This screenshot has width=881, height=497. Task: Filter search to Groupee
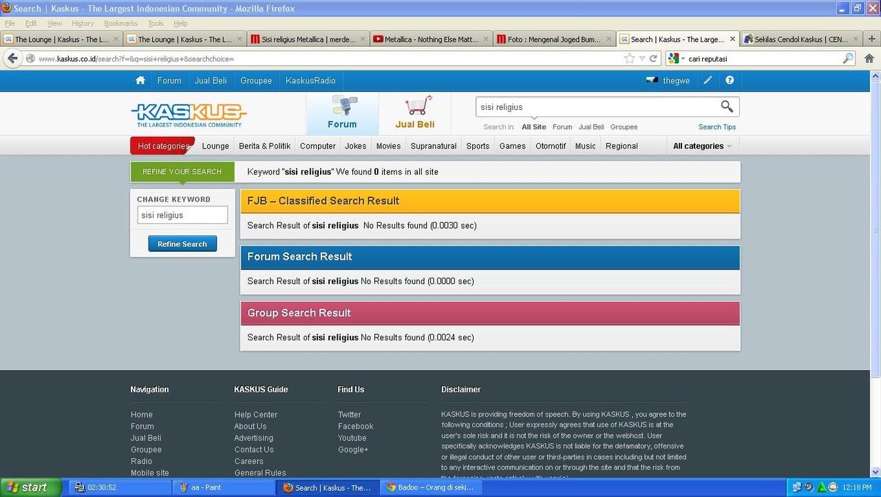pos(624,127)
